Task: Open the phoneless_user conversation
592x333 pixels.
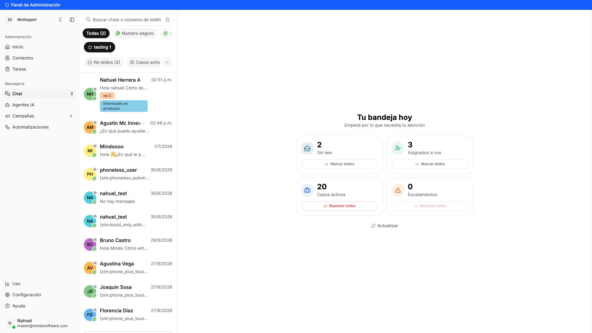Action: pyautogui.click(x=128, y=174)
